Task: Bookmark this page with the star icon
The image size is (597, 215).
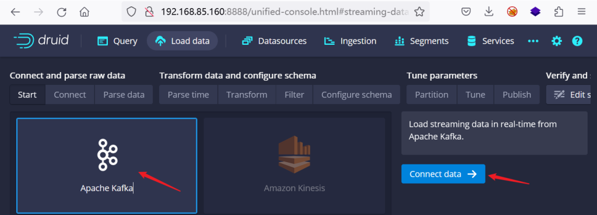Action: 419,12
